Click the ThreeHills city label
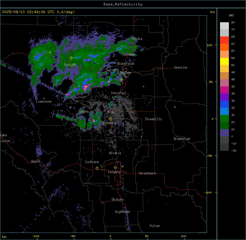The image size is (246, 240). 153,119
